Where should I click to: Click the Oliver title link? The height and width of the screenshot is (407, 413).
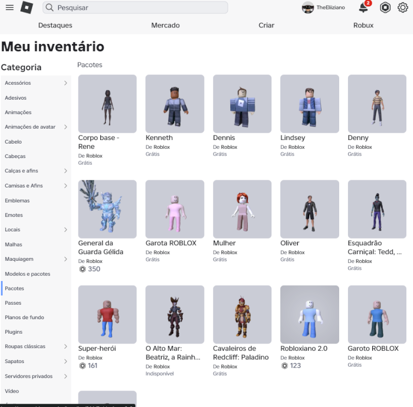tap(290, 243)
